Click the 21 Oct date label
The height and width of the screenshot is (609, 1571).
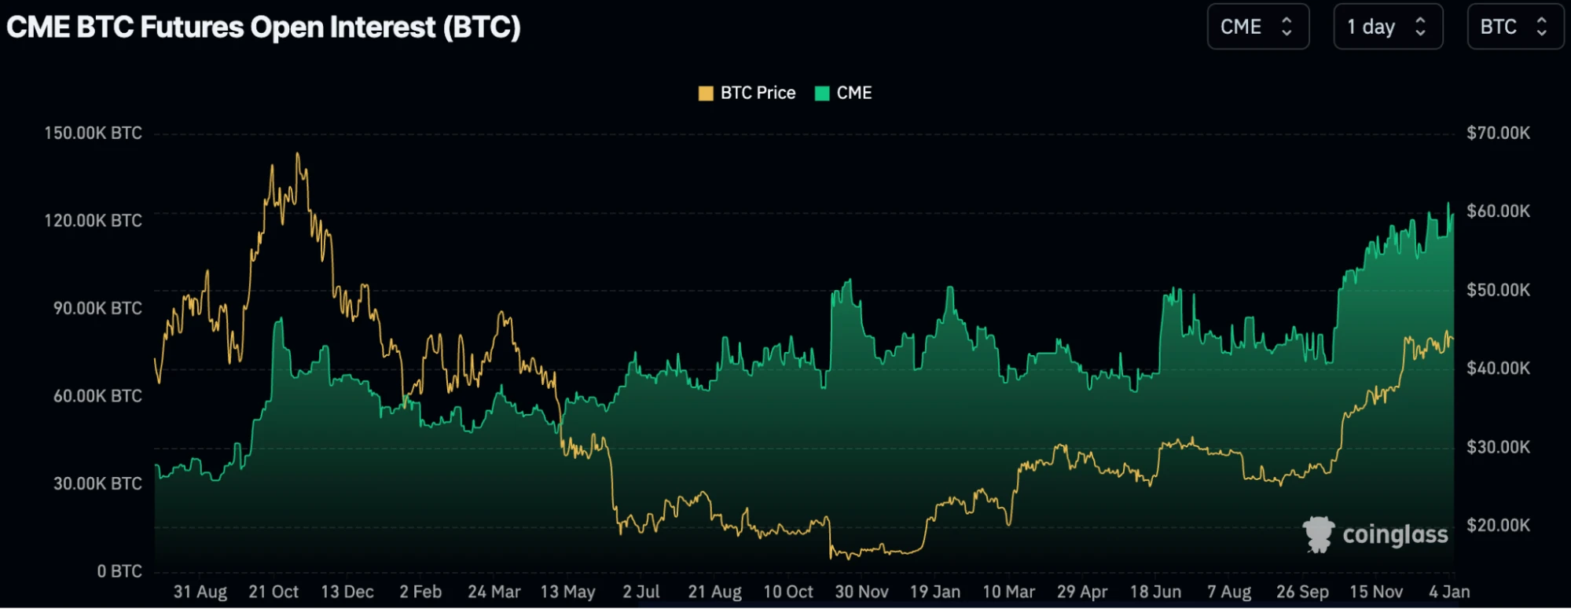(273, 592)
